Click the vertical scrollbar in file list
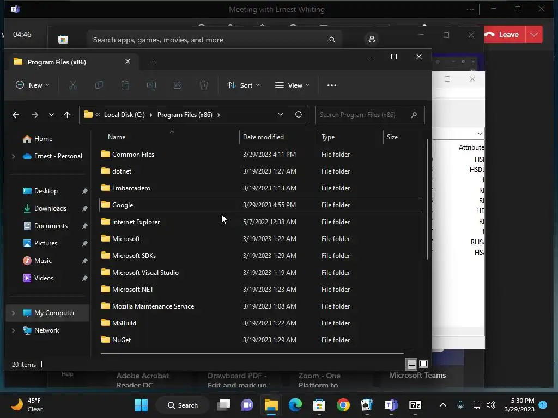This screenshot has width=558, height=418. tap(427, 199)
